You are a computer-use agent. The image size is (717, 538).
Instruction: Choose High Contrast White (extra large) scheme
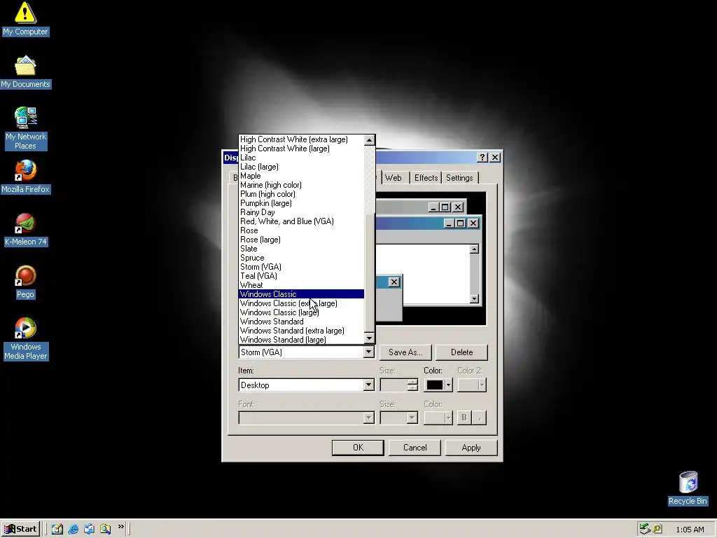[301, 139]
